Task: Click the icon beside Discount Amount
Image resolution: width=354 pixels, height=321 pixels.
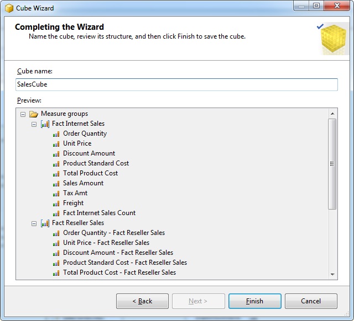Action: (x=56, y=154)
